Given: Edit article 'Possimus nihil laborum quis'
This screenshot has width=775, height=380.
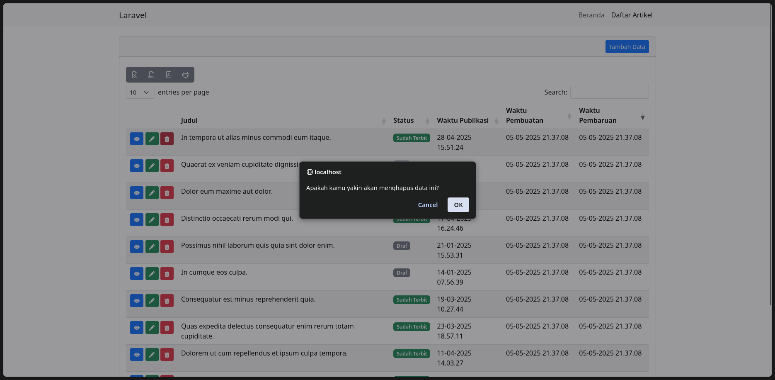Looking at the screenshot, I should tap(152, 247).
